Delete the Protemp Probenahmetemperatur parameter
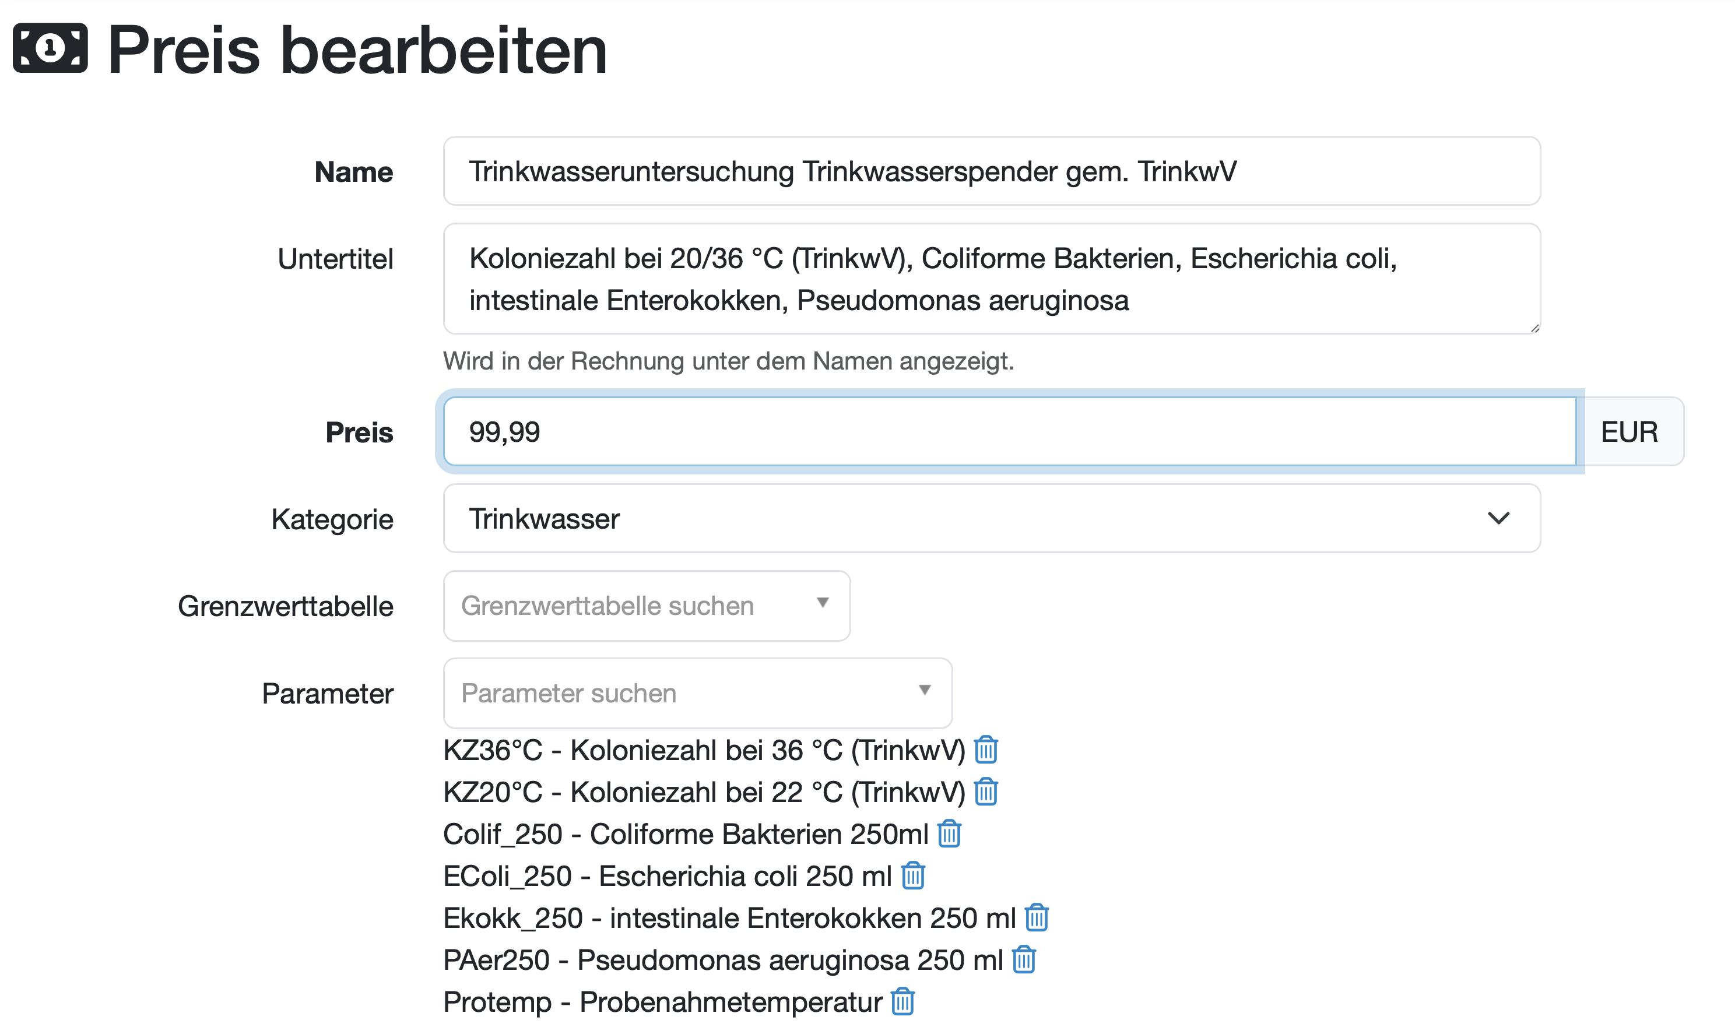This screenshot has height=1034, width=1735. (x=902, y=1001)
